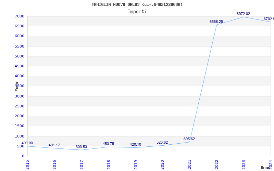The height and width of the screenshot is (171, 274).
Task: Click the line's lowest point at 2017
Action: (x=82, y=150)
